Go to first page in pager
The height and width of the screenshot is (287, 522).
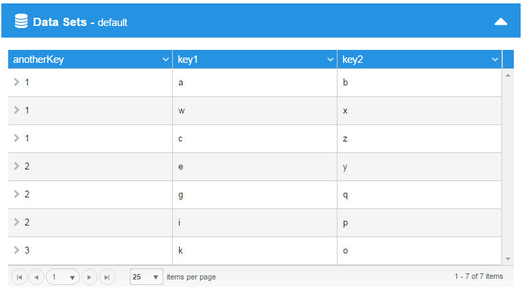tap(19, 277)
